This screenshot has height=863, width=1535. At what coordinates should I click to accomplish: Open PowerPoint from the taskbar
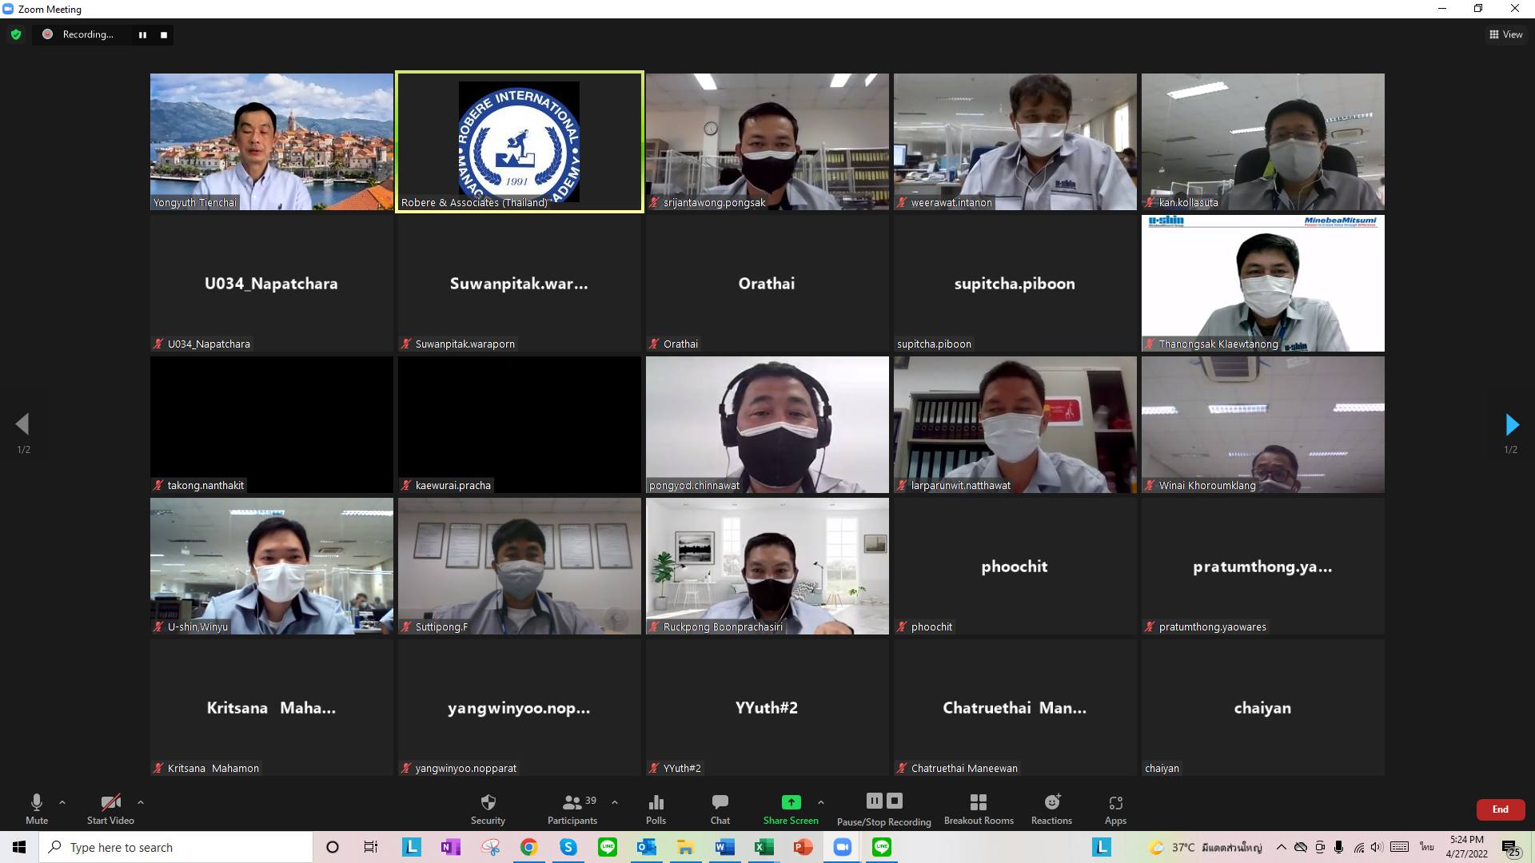pyautogui.click(x=803, y=847)
